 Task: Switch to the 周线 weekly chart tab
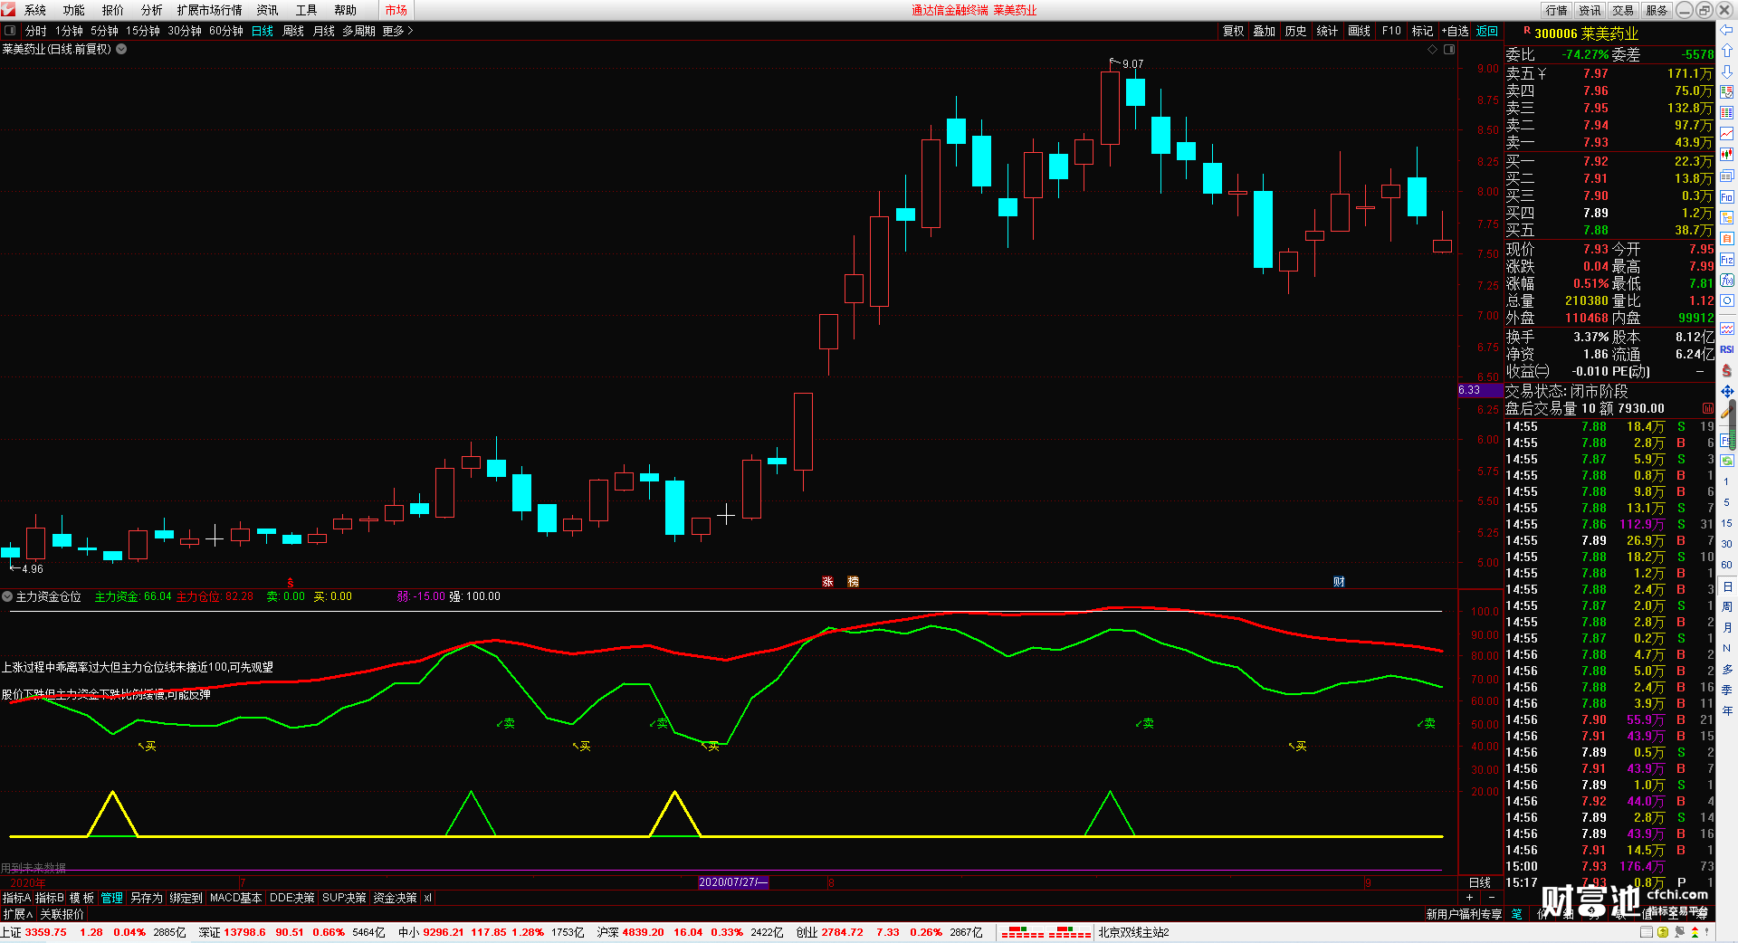pos(293,31)
